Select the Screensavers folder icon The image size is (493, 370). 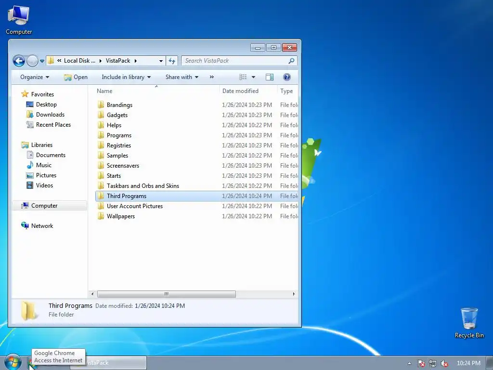[x=101, y=166]
